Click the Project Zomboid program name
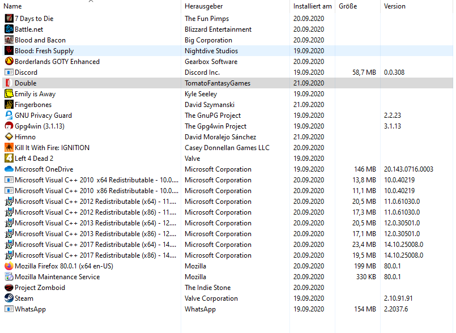 coord(40,288)
